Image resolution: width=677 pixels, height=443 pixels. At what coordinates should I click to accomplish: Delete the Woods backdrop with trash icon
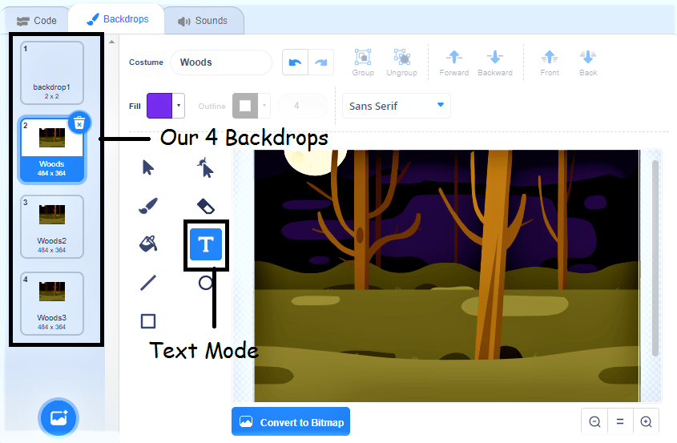click(x=79, y=123)
